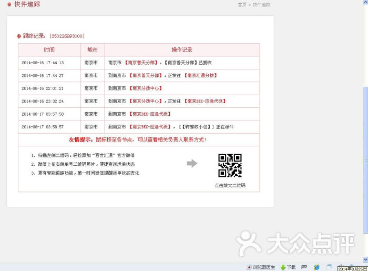
Task: Click 快件追踪 in the breadcrumb
Action: pos(261,5)
